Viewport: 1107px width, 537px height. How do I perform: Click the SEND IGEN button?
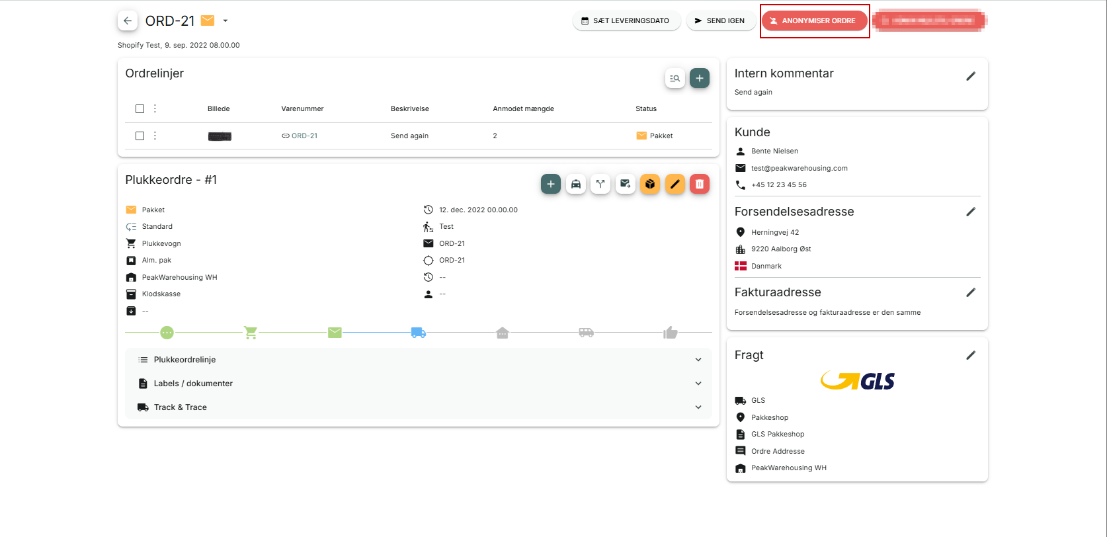[720, 21]
